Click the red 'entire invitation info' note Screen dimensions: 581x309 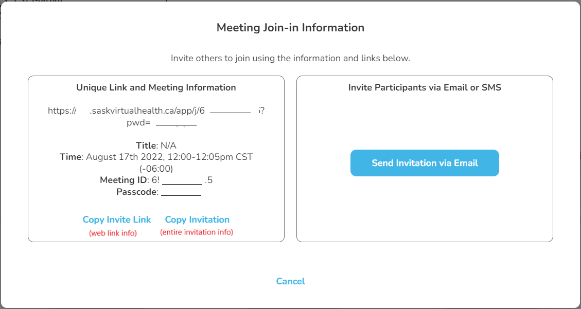[x=197, y=232]
